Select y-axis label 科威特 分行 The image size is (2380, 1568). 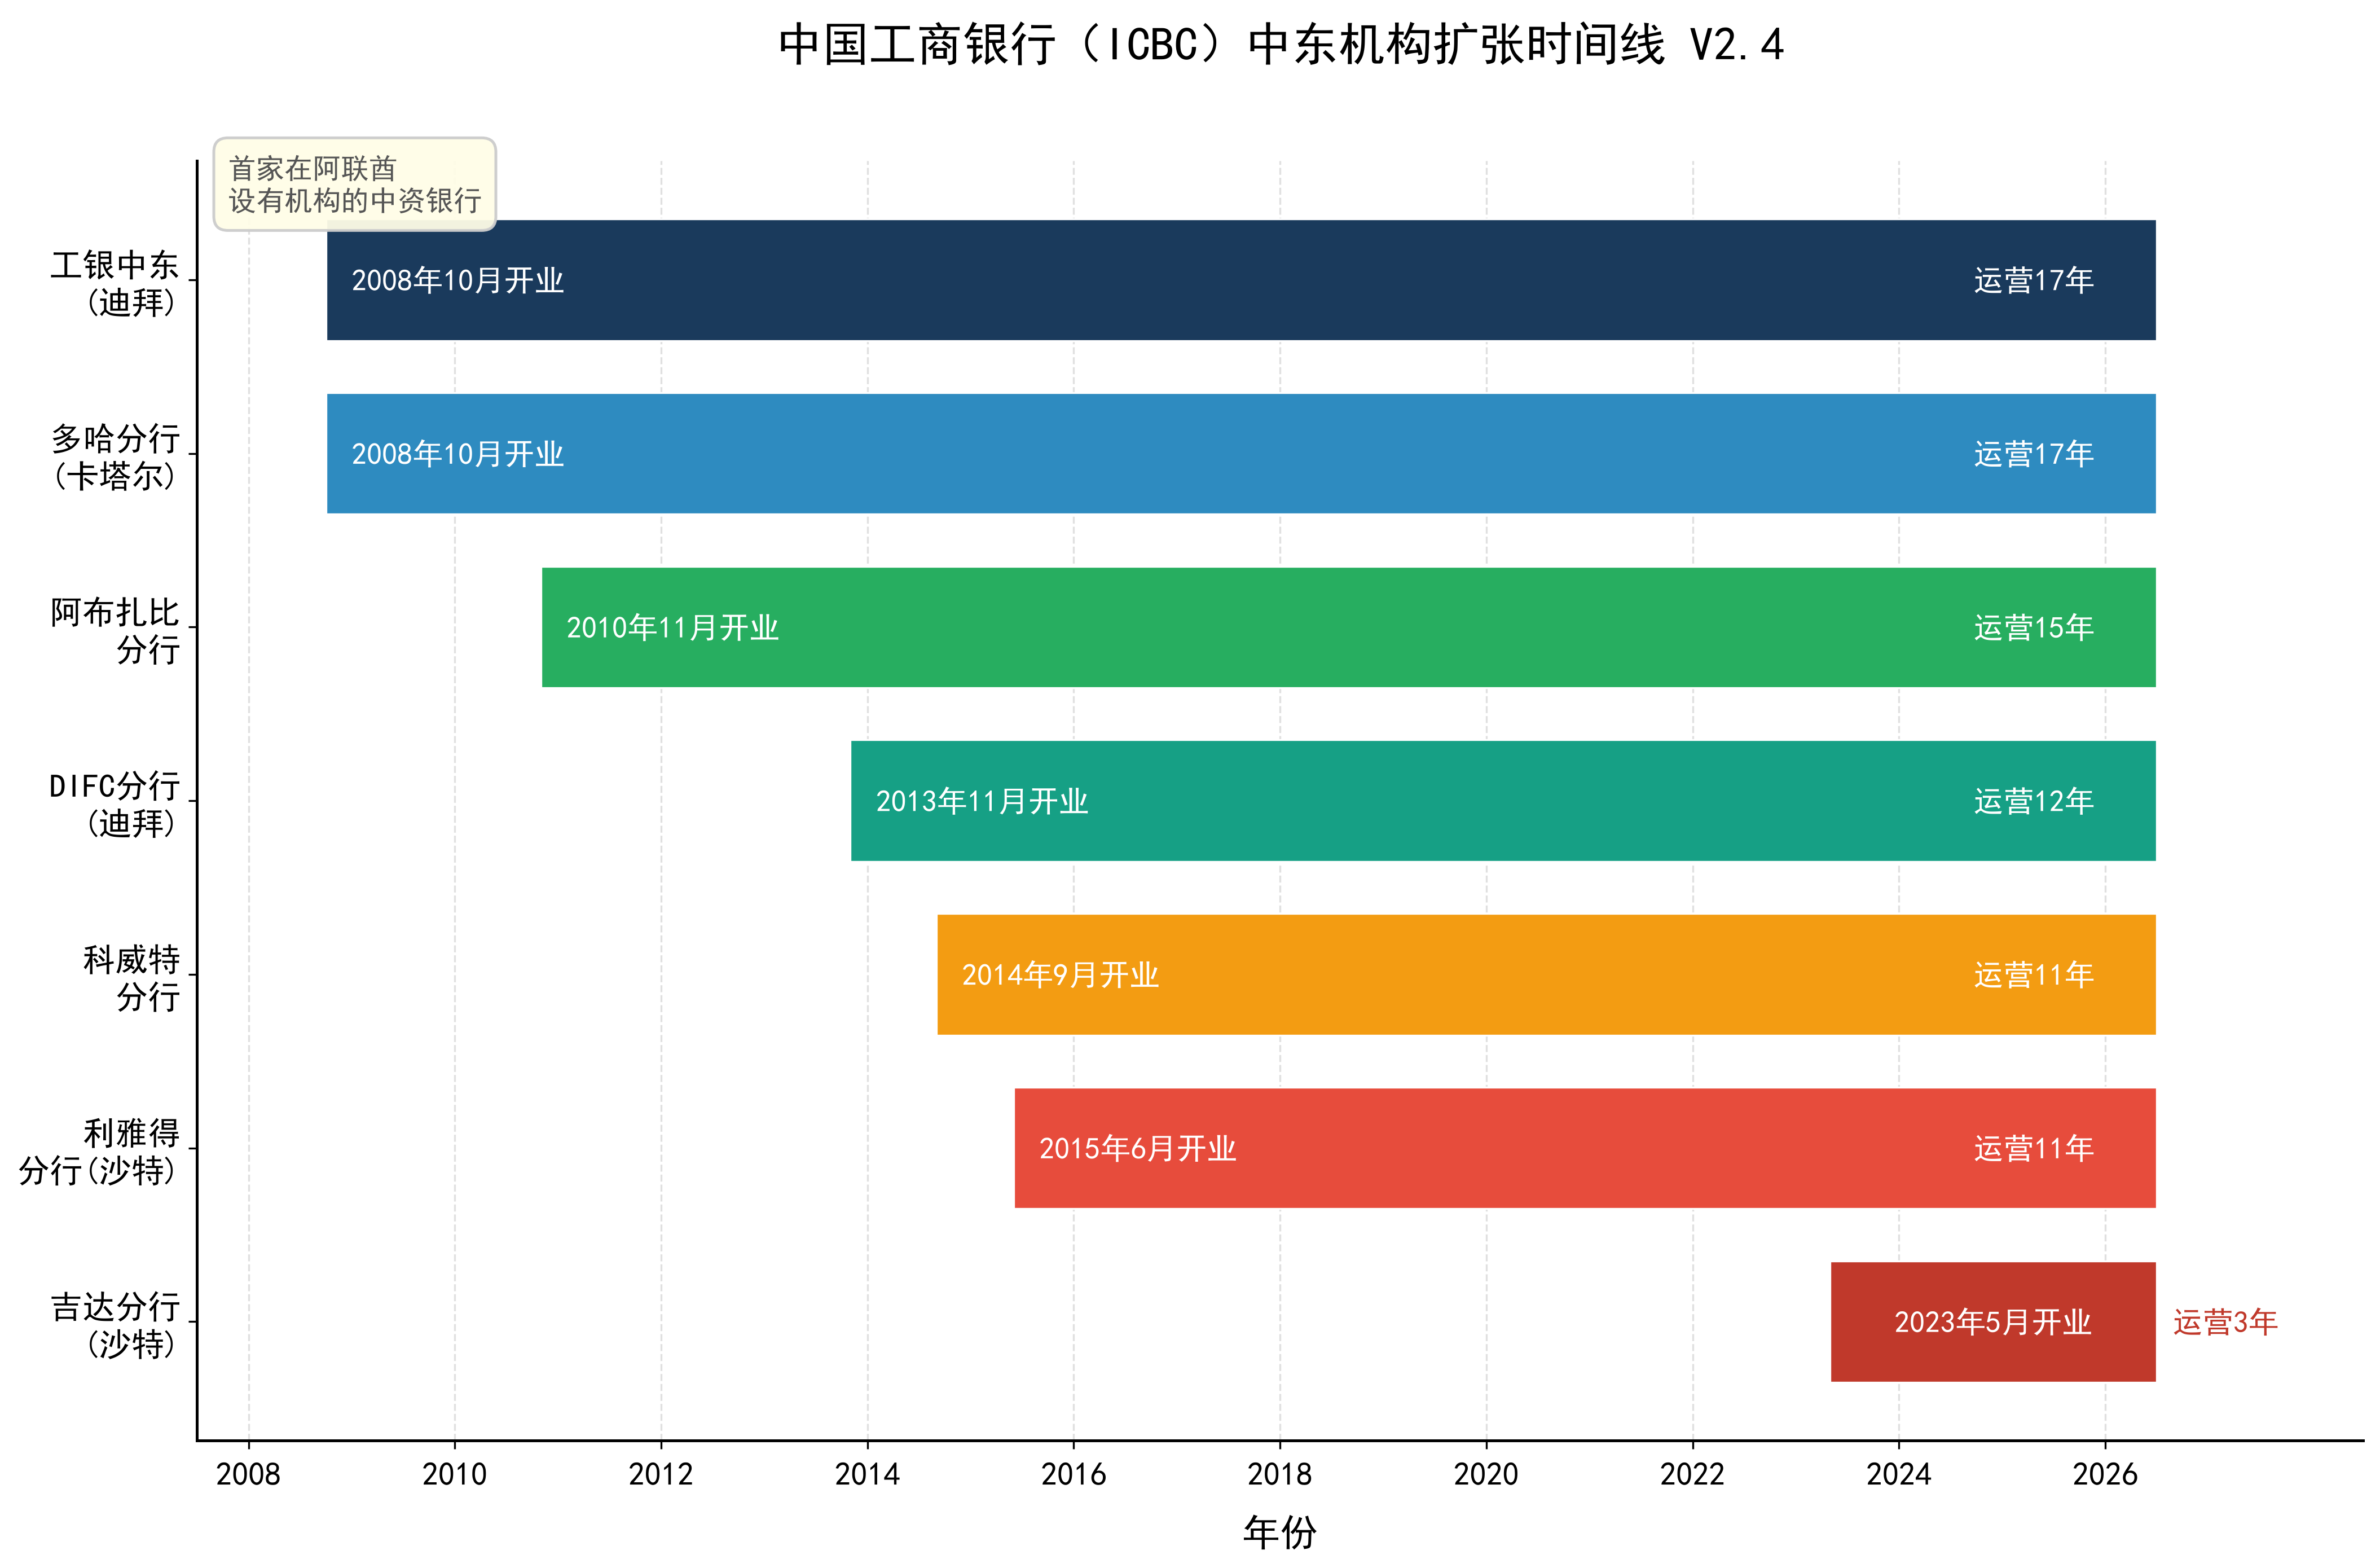coord(132,978)
